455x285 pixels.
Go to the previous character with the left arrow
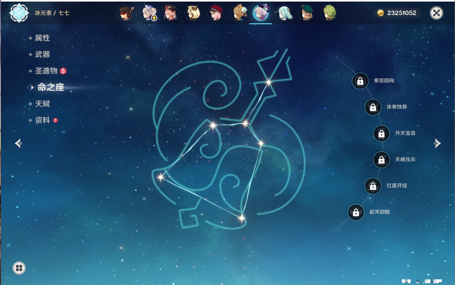click(x=19, y=143)
